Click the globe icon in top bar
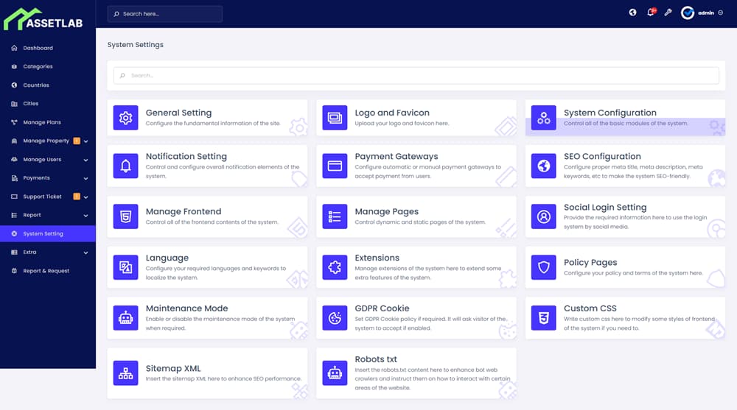737x410 pixels. tap(632, 13)
